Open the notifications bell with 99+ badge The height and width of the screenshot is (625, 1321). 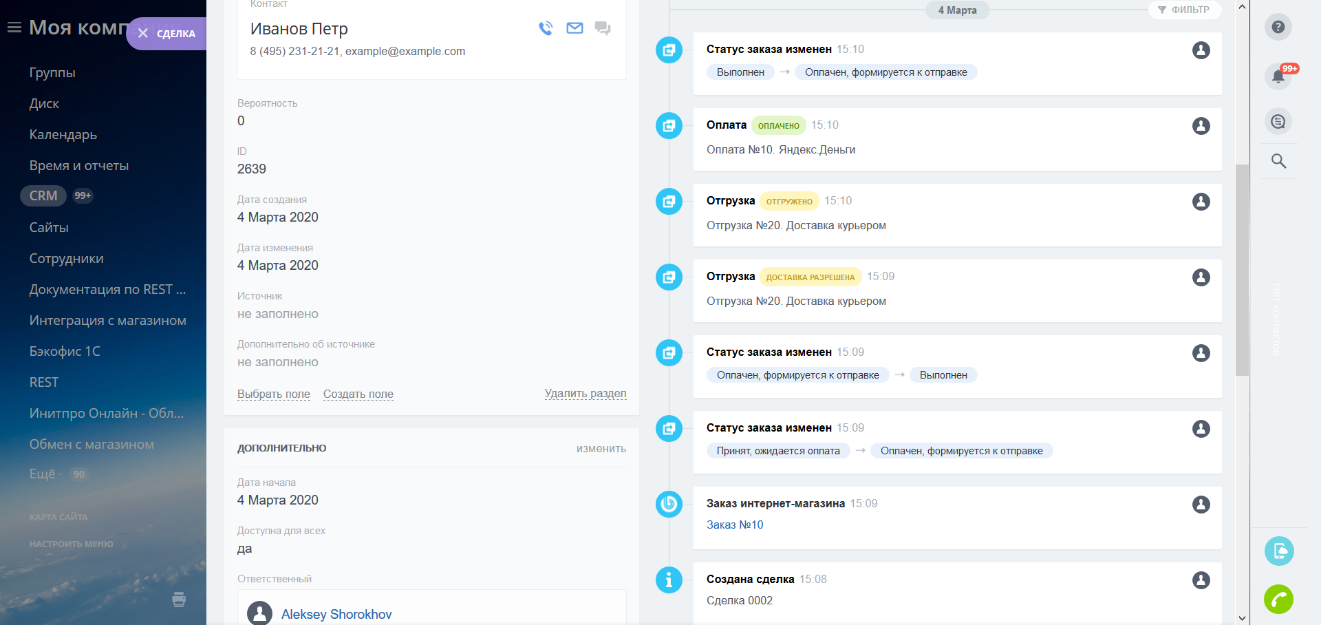(x=1278, y=76)
